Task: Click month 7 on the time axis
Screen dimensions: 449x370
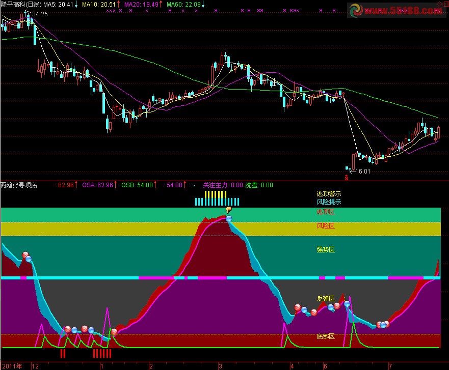Action: (390, 366)
